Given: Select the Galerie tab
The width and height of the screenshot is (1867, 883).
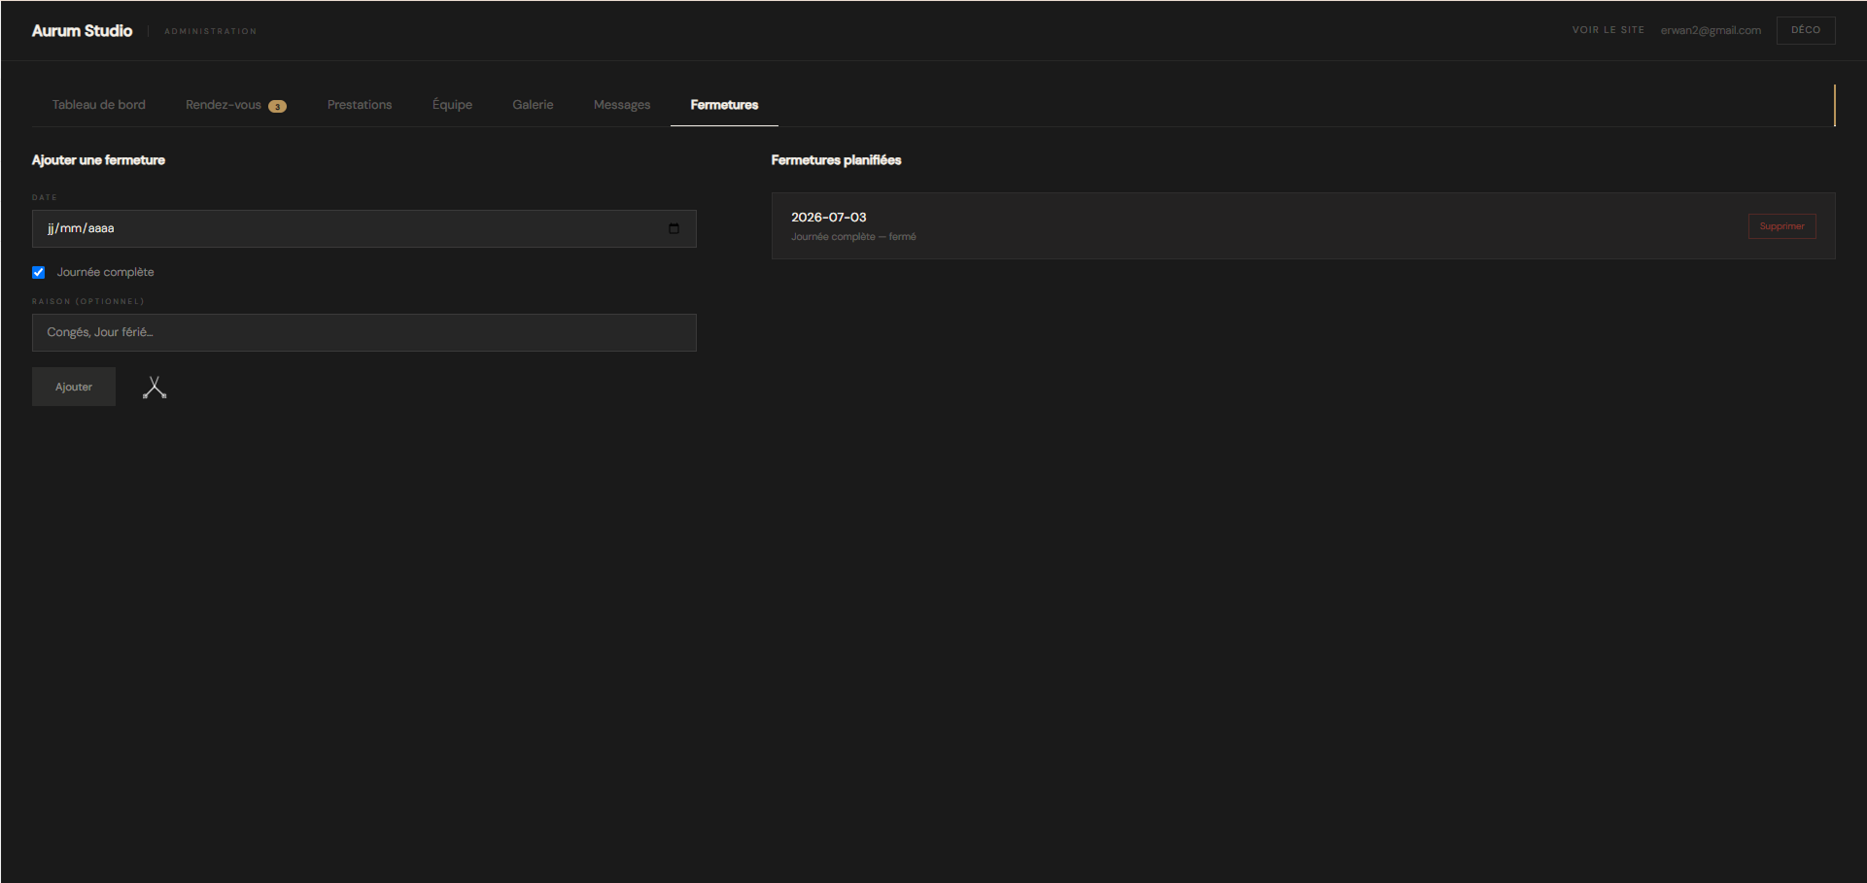Looking at the screenshot, I should 533,105.
